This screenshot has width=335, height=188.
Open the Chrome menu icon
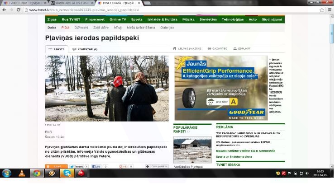pyautogui.click(x=330, y=9)
